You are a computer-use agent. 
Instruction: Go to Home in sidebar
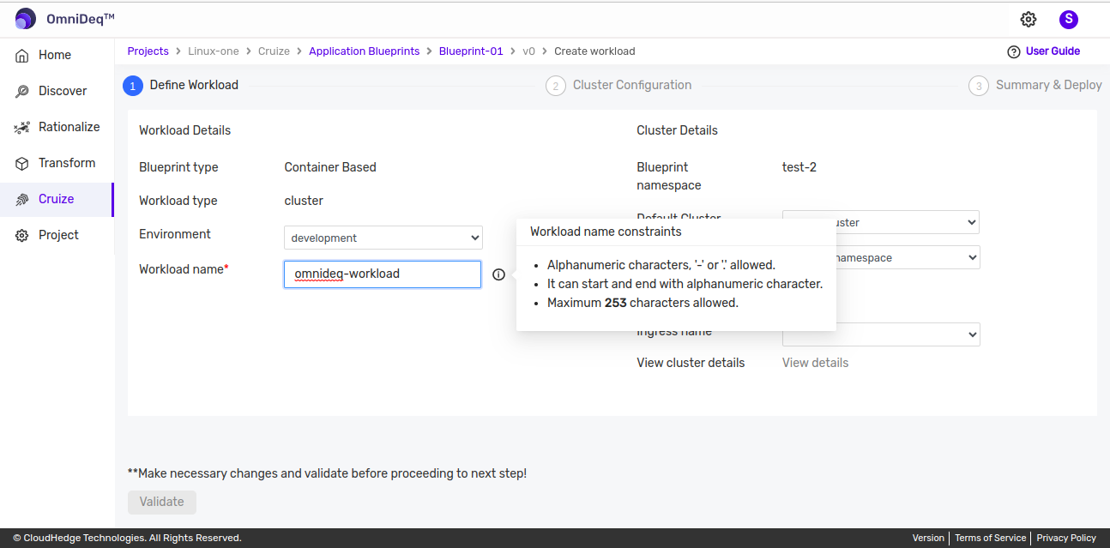point(55,55)
